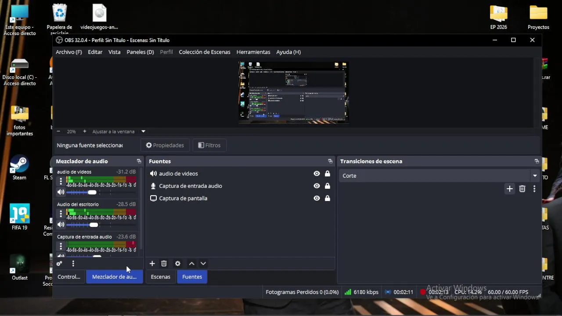562x316 pixels.
Task: Remove selected source with trash icon
Action: 164,263
